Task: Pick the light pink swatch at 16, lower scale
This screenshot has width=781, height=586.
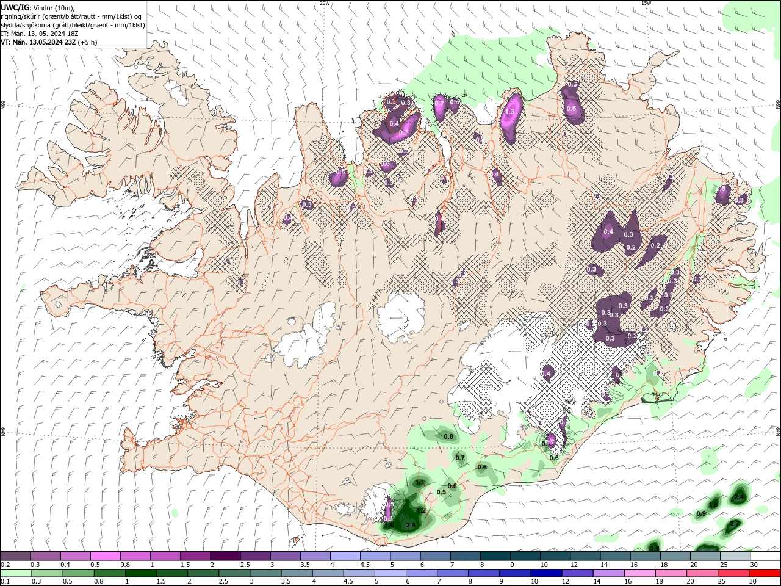Action: click(640, 573)
